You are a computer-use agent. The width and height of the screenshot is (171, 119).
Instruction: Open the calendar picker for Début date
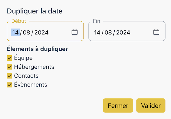click(75, 32)
